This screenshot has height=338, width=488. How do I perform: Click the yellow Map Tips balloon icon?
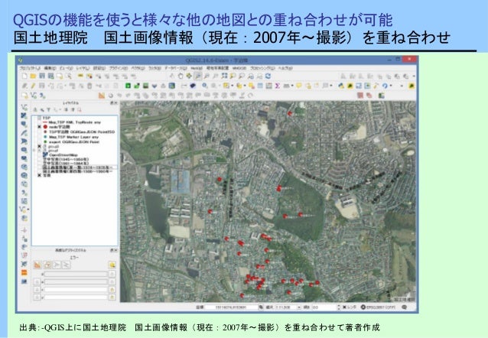tap(299, 86)
